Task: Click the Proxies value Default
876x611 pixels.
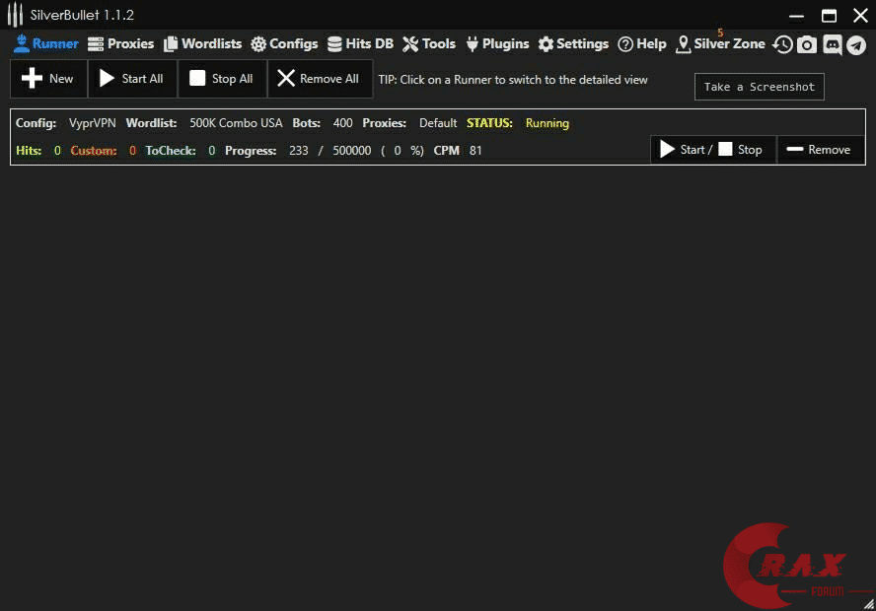Action: tap(438, 123)
